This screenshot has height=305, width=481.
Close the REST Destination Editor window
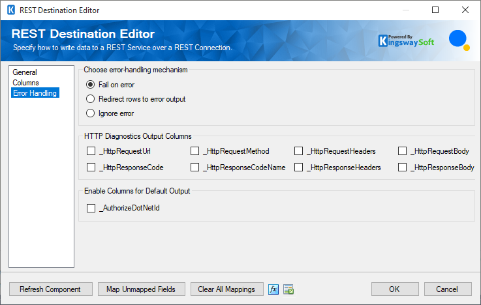465,10
